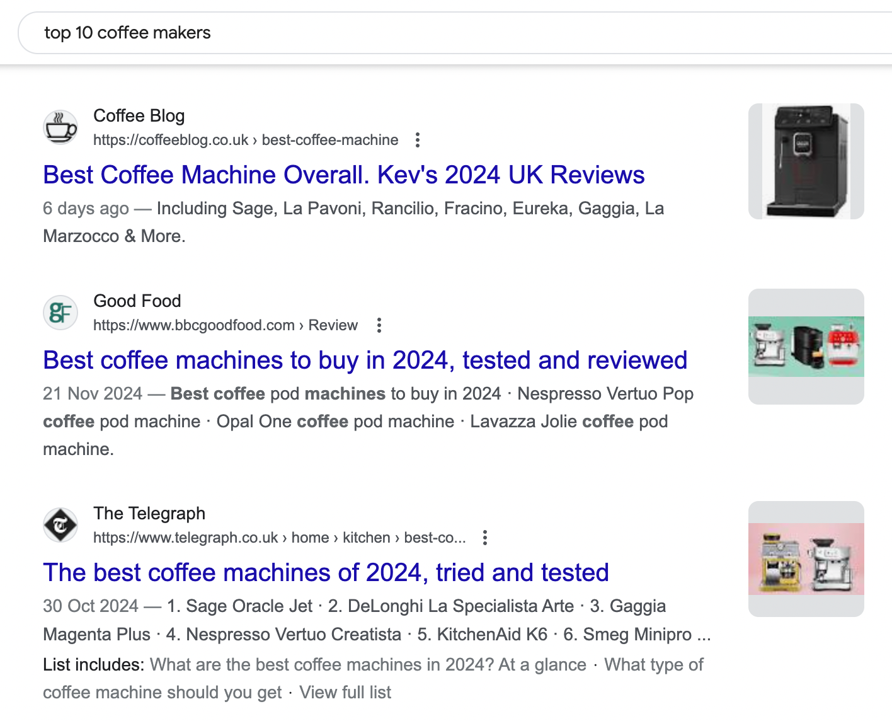The height and width of the screenshot is (721, 892).
Task: Click the 'best-coffee-machine' breadcrumb link
Action: (x=329, y=140)
